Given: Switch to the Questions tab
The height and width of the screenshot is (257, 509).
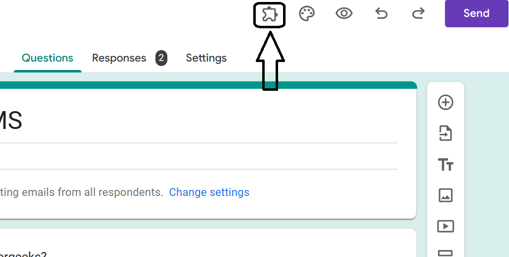Looking at the screenshot, I should 48,58.
